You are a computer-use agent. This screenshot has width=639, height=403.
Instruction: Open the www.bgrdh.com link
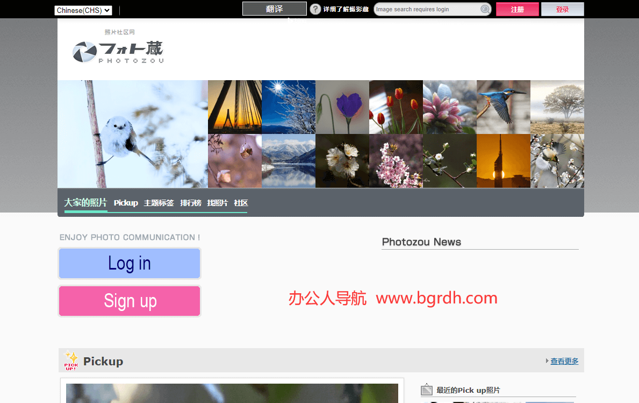(436, 298)
